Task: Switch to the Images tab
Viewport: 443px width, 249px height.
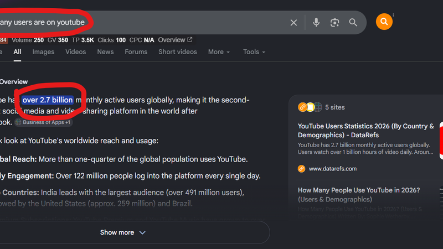Action: click(43, 52)
